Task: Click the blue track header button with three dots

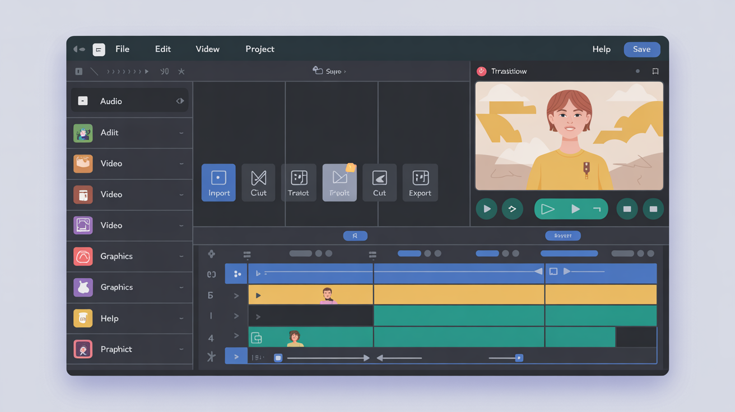Action: click(236, 274)
